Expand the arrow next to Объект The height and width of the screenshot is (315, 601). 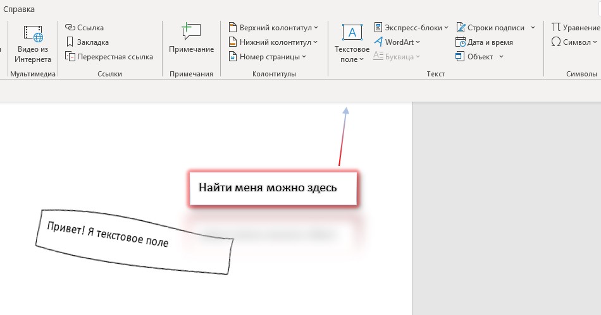(x=501, y=57)
